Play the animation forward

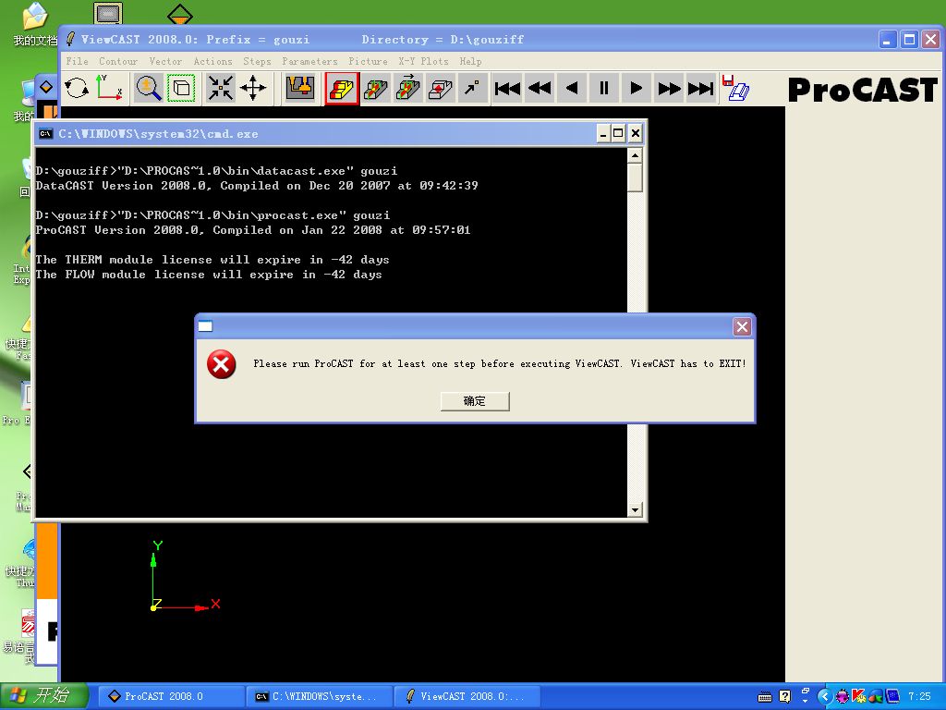click(637, 89)
